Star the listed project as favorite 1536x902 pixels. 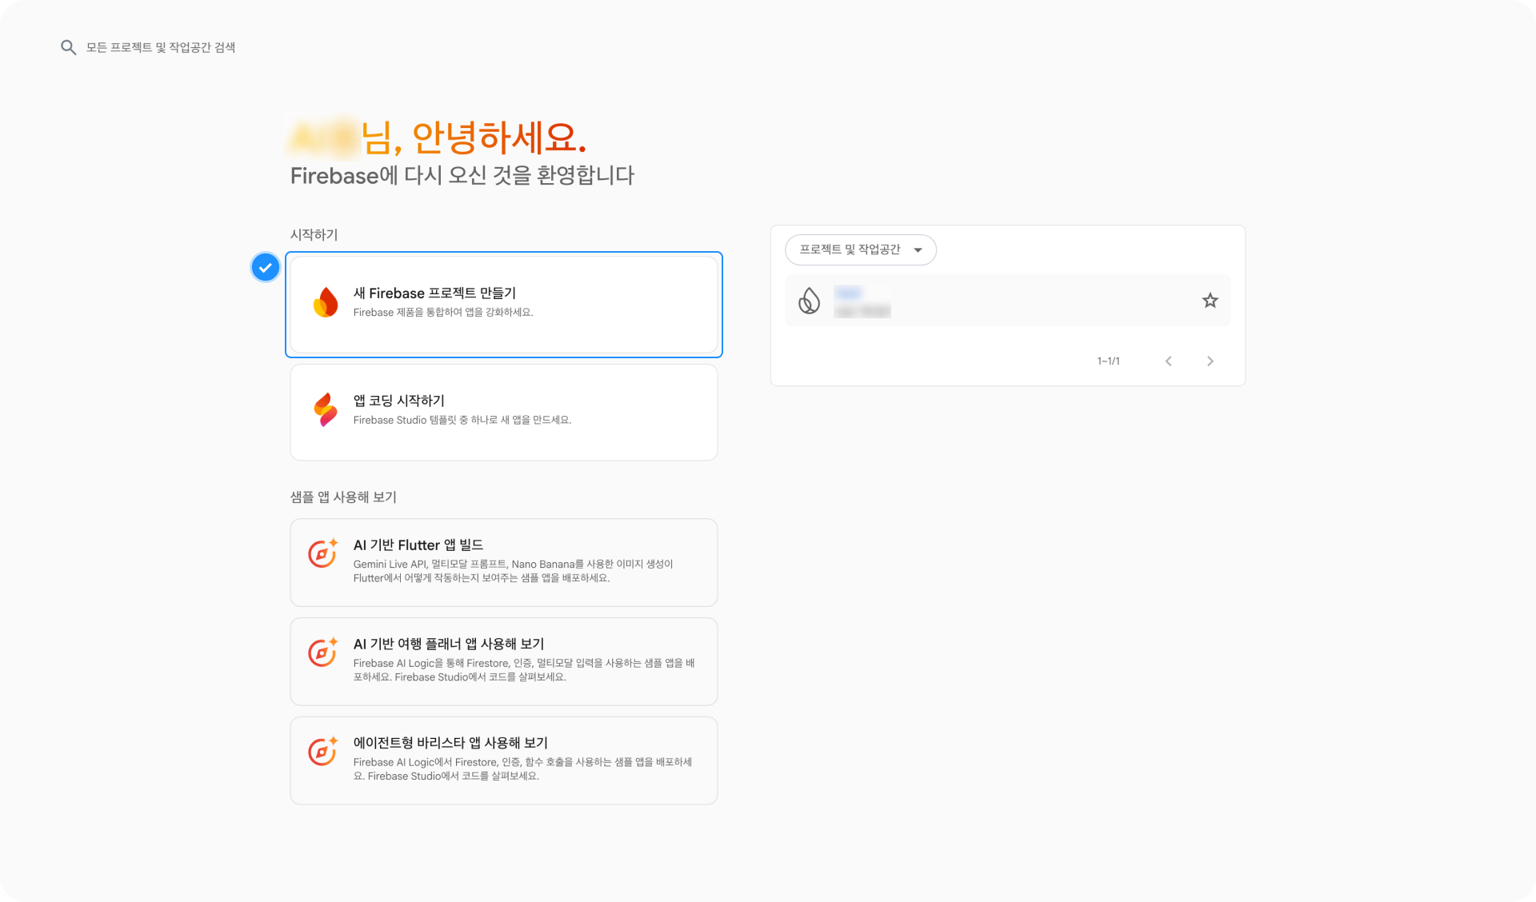click(1210, 301)
